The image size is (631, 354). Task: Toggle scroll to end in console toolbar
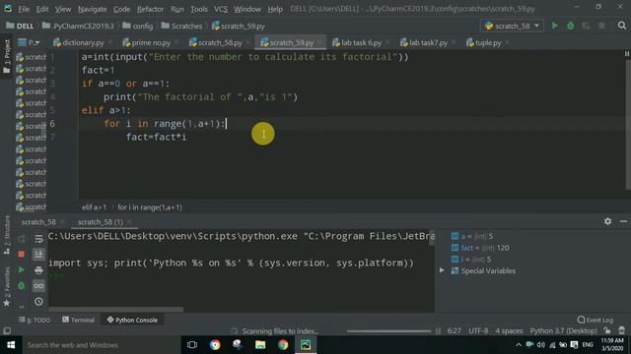38,254
